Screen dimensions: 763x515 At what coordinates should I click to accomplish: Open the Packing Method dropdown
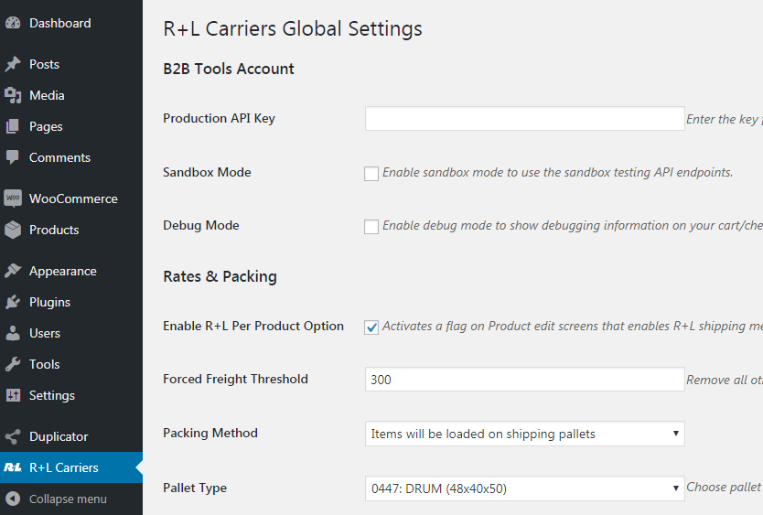(524, 434)
